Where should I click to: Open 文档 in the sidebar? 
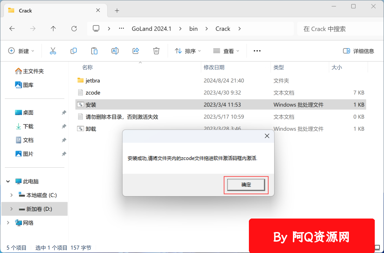pos(24,140)
